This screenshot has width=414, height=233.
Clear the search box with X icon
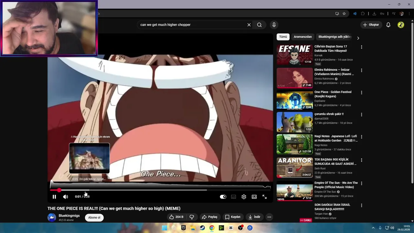(249, 25)
